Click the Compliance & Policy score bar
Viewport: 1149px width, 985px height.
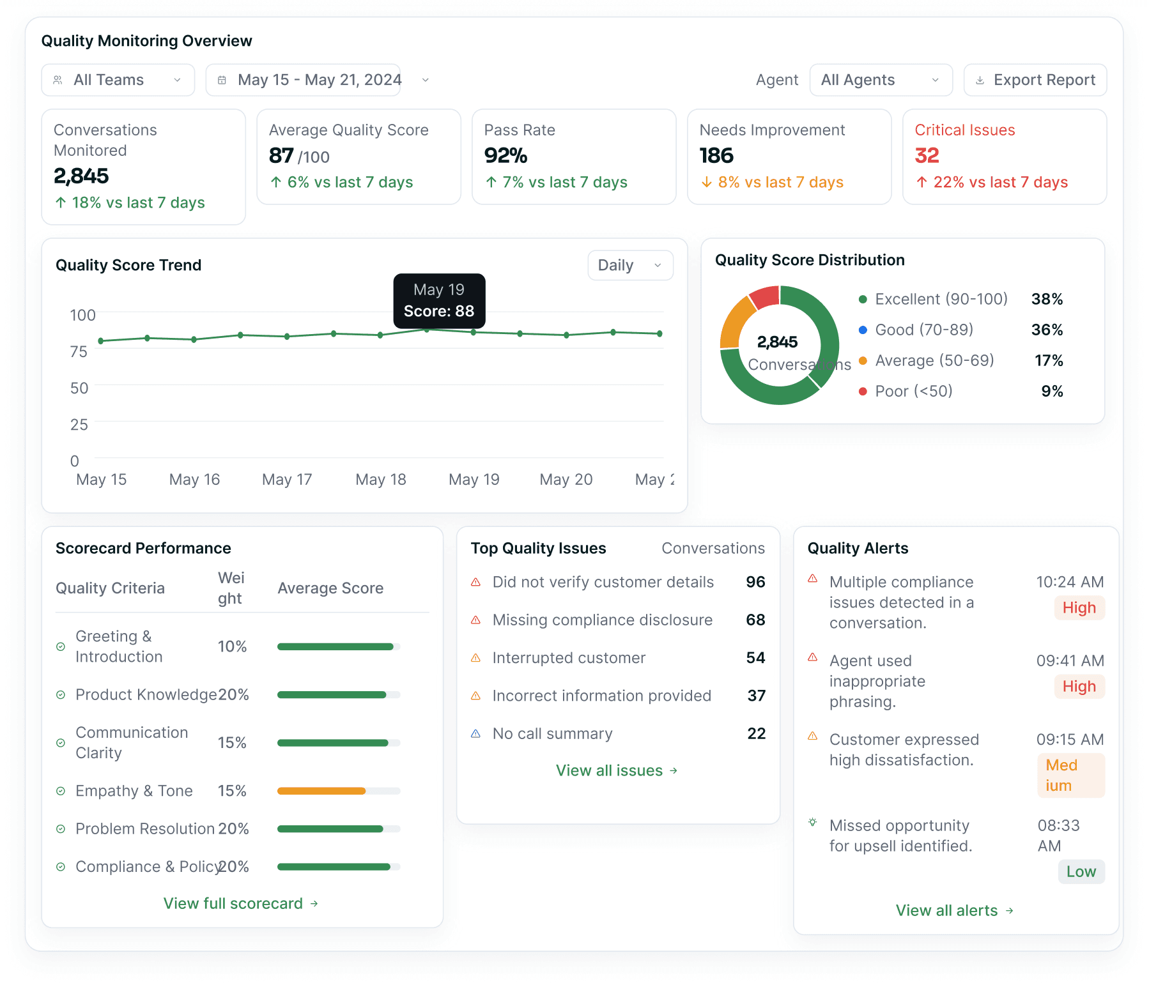pos(339,867)
